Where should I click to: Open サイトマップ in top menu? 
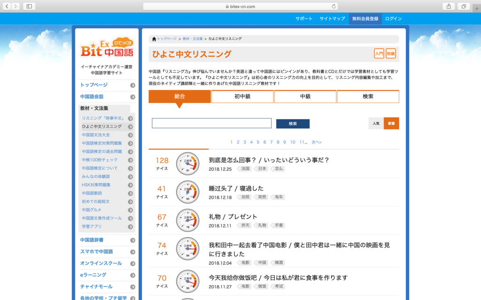click(332, 19)
